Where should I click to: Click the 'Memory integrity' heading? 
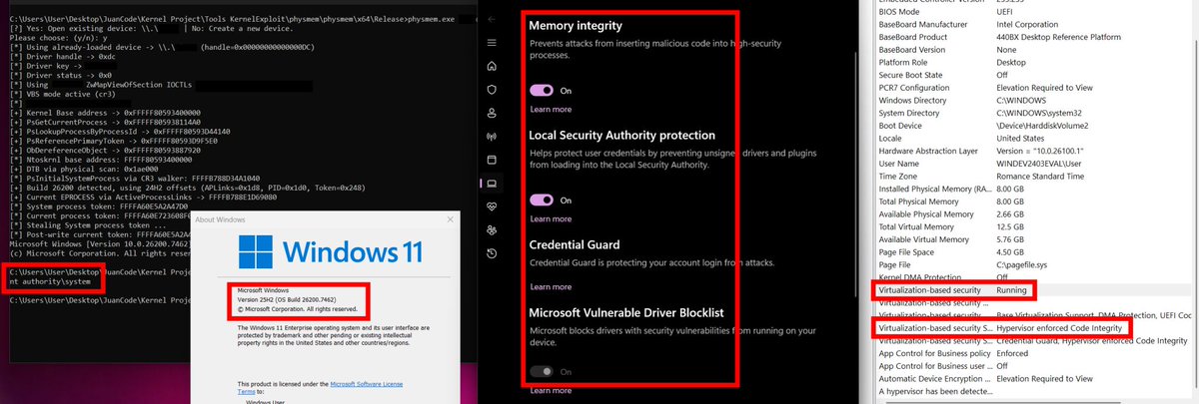575,24
